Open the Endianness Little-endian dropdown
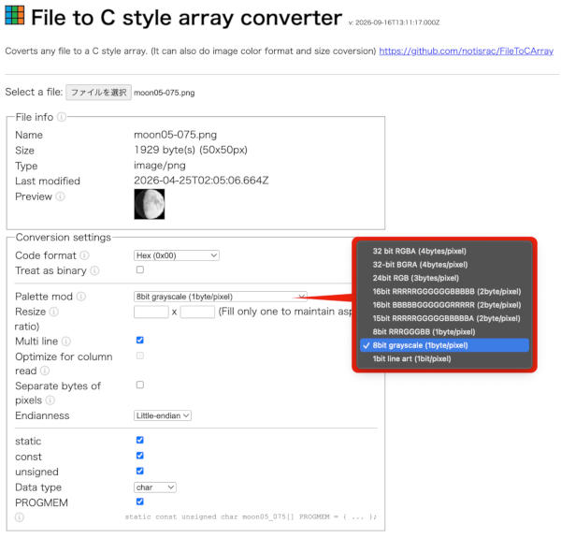561x538 pixels. tap(163, 415)
